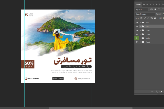Viewport: 164px width, 109px height.
Task: Lock transparent pixels checkerboard icon
Action: 141,18
